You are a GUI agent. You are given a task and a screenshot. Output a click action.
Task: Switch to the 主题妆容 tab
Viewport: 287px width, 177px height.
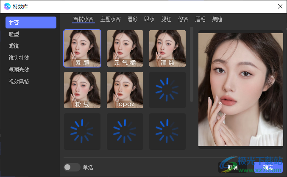(110, 19)
